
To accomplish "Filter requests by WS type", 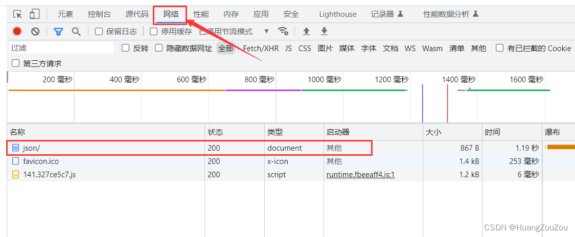I will click(x=410, y=49).
